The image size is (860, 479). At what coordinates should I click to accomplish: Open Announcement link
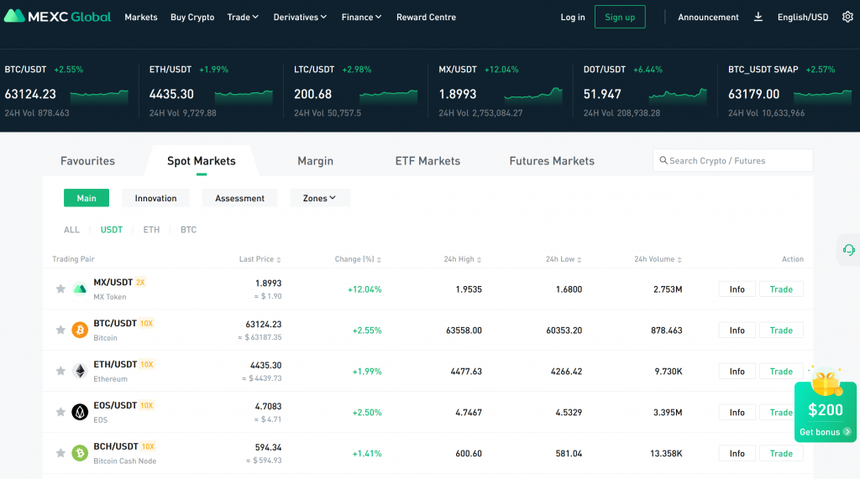click(x=708, y=17)
